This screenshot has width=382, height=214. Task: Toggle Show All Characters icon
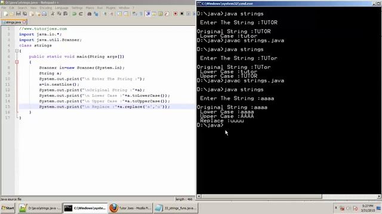(141, 14)
